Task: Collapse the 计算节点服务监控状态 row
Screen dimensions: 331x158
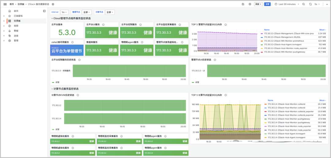Action: coord(66,89)
